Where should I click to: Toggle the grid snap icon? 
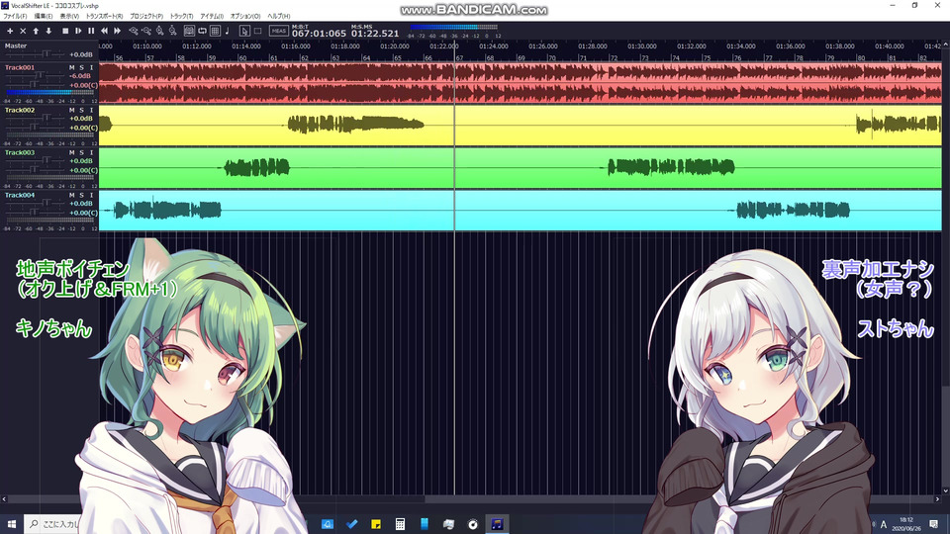point(215,31)
